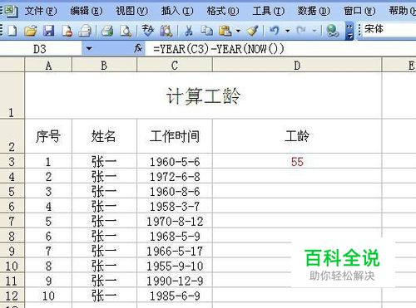
Task: Select row 3 header
Action: coord(12,161)
